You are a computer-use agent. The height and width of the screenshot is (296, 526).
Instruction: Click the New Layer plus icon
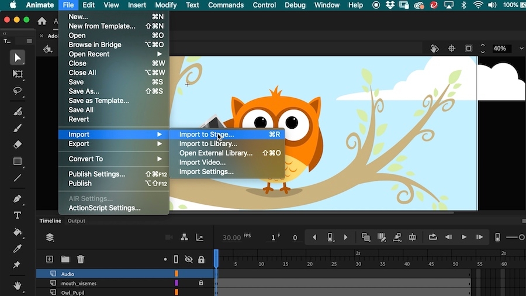point(49,259)
